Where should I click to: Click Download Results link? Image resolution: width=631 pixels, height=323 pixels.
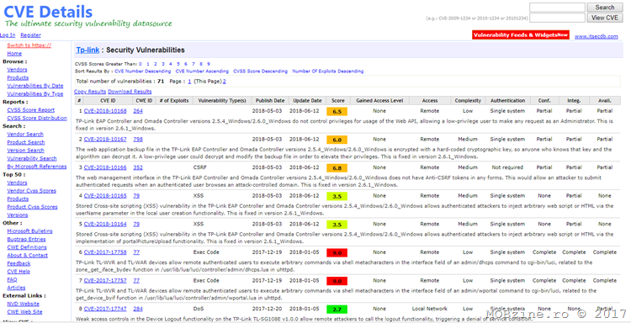tap(130, 92)
